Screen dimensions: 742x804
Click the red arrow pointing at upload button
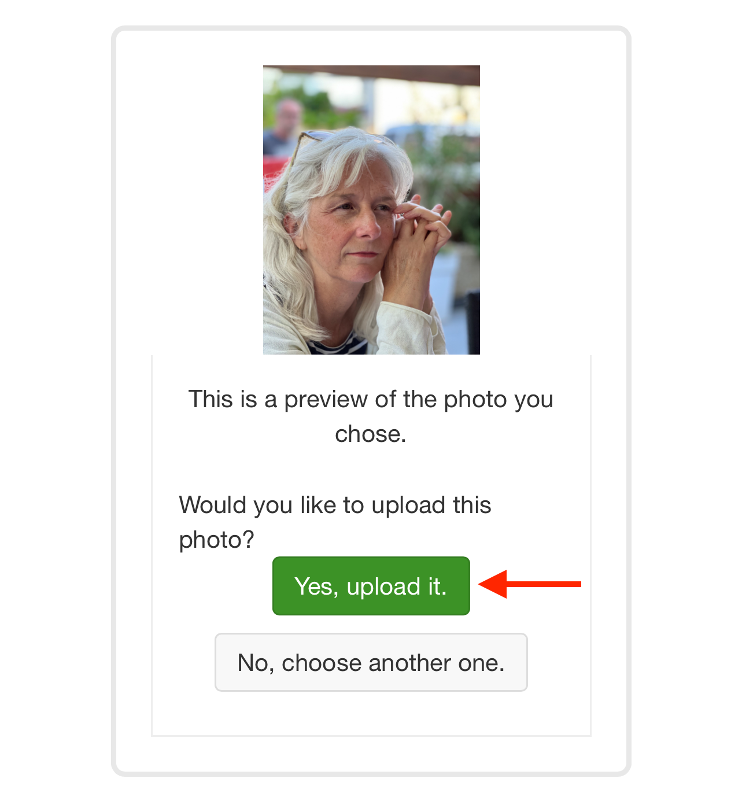tap(530, 584)
